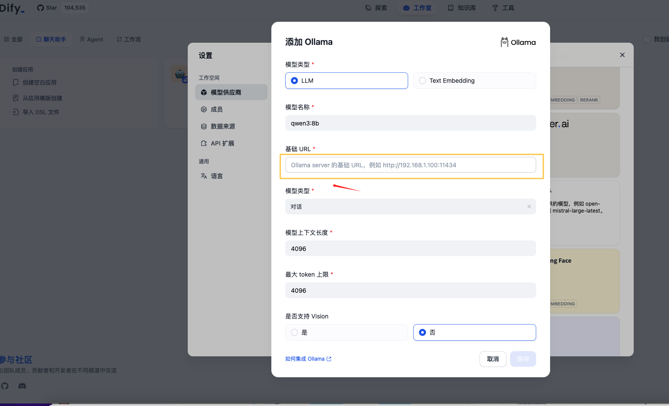Open 成员 in settings sidebar
The image size is (669, 406).
[231, 109]
